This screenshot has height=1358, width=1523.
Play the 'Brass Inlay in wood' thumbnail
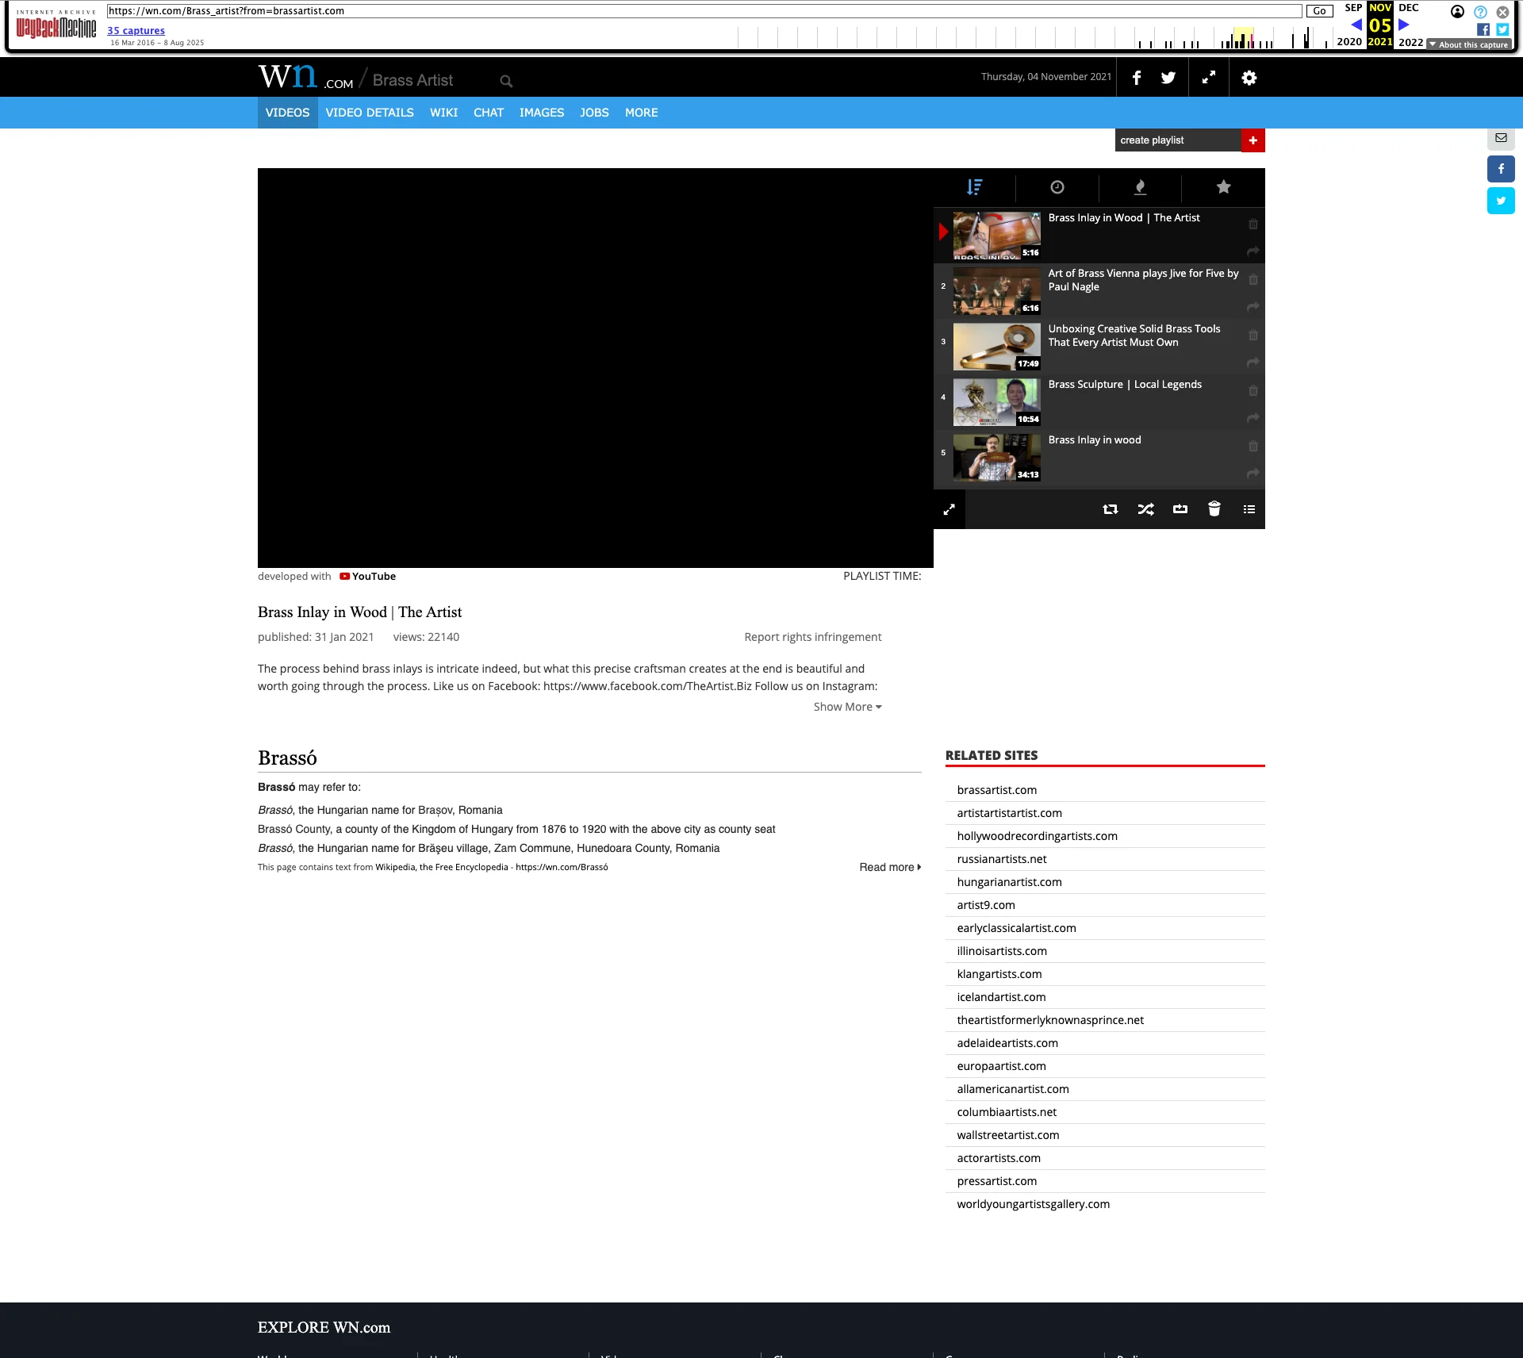point(996,458)
